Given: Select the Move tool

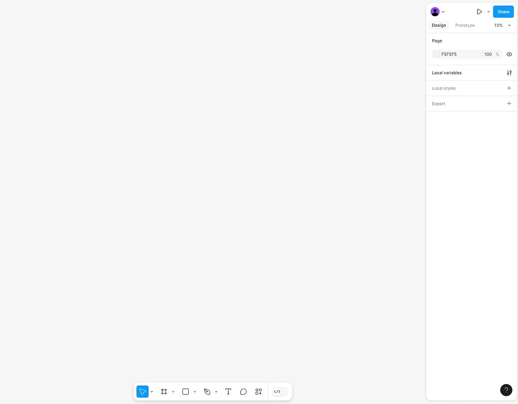Looking at the screenshot, I should click(142, 391).
